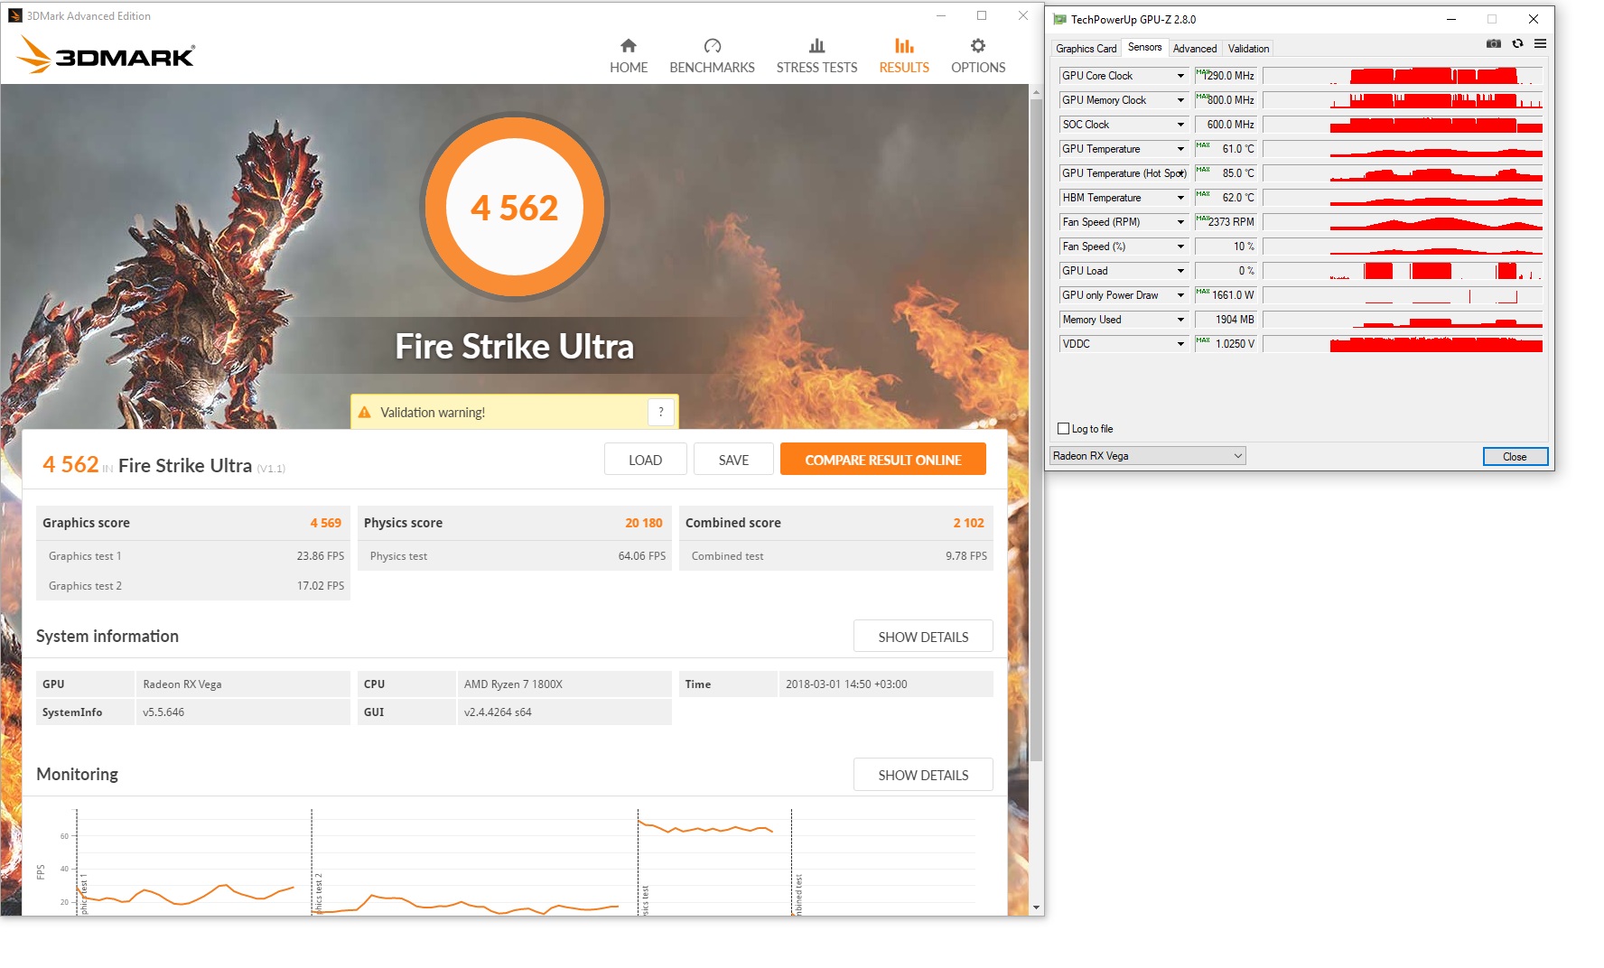Click the SAVE result button
Viewport: 1604px width, 968px height.
[733, 460]
